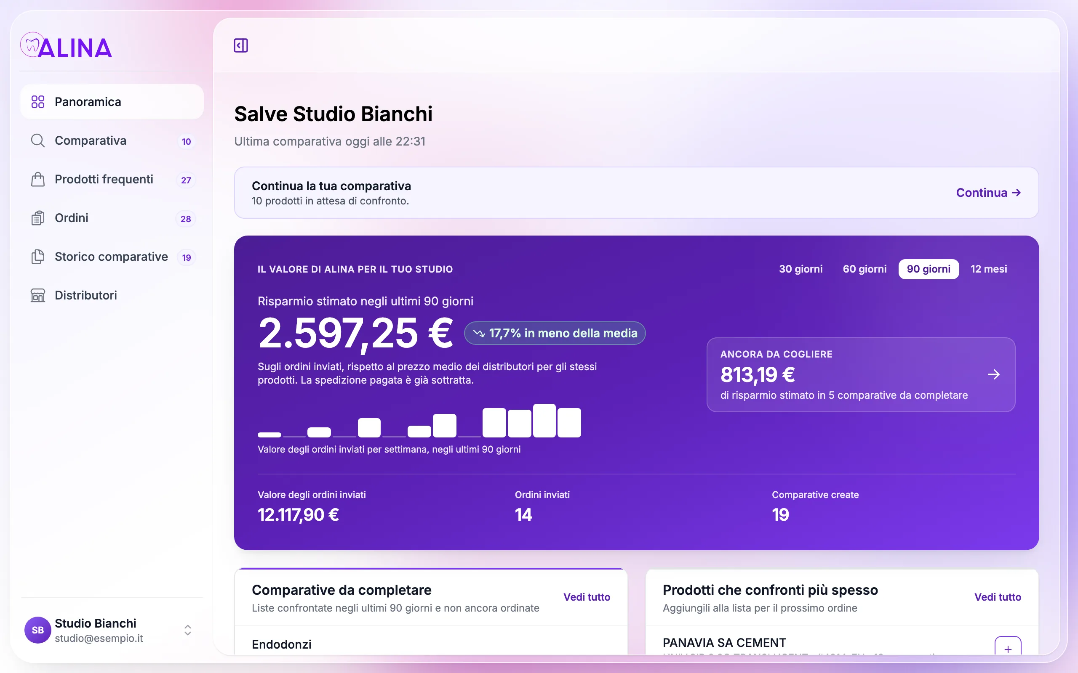Open Prodotti frequenti in the sidebar
The image size is (1078, 673).
click(x=112, y=179)
